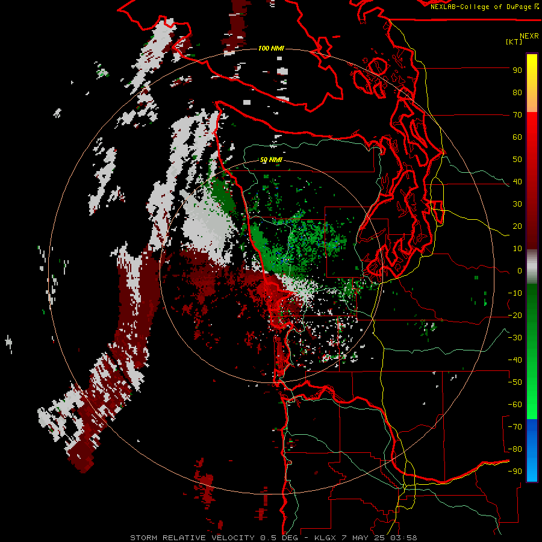Click the -60 value on velocity scale

pyautogui.click(x=515, y=405)
